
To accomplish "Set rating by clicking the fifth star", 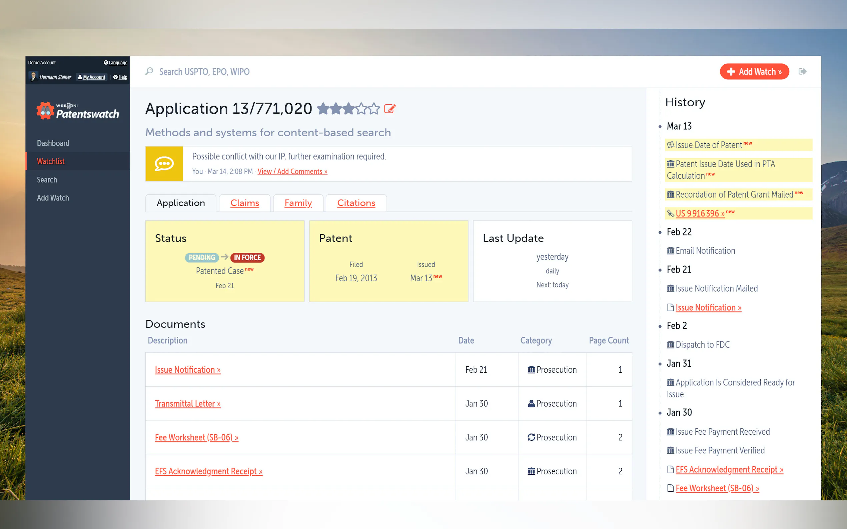I will pyautogui.click(x=374, y=109).
